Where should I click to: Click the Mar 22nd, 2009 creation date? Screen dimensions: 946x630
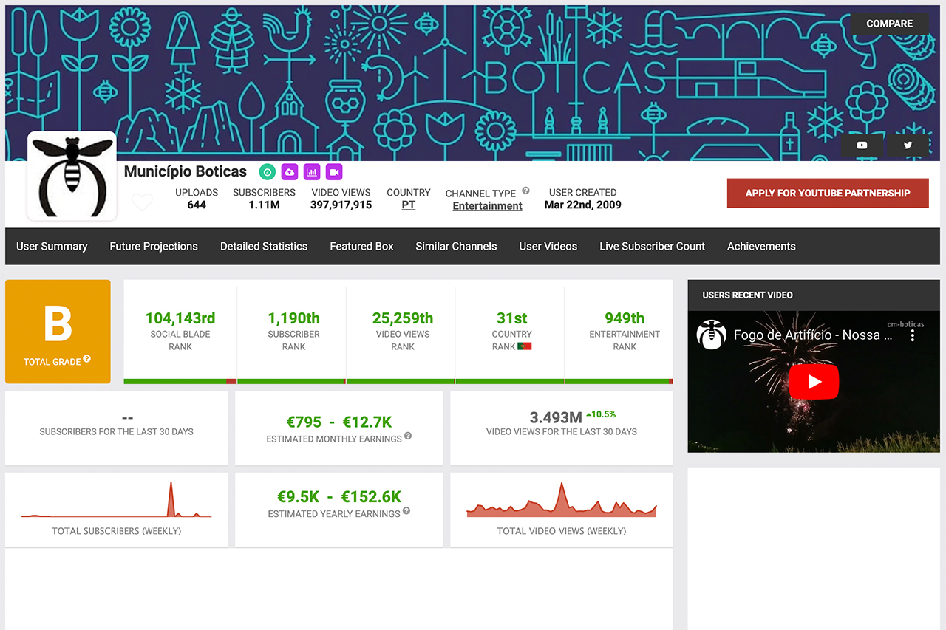[x=582, y=205]
